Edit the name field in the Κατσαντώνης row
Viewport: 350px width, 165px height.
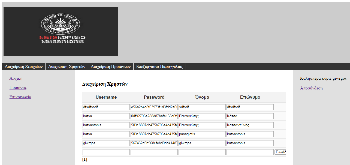click(x=202, y=125)
